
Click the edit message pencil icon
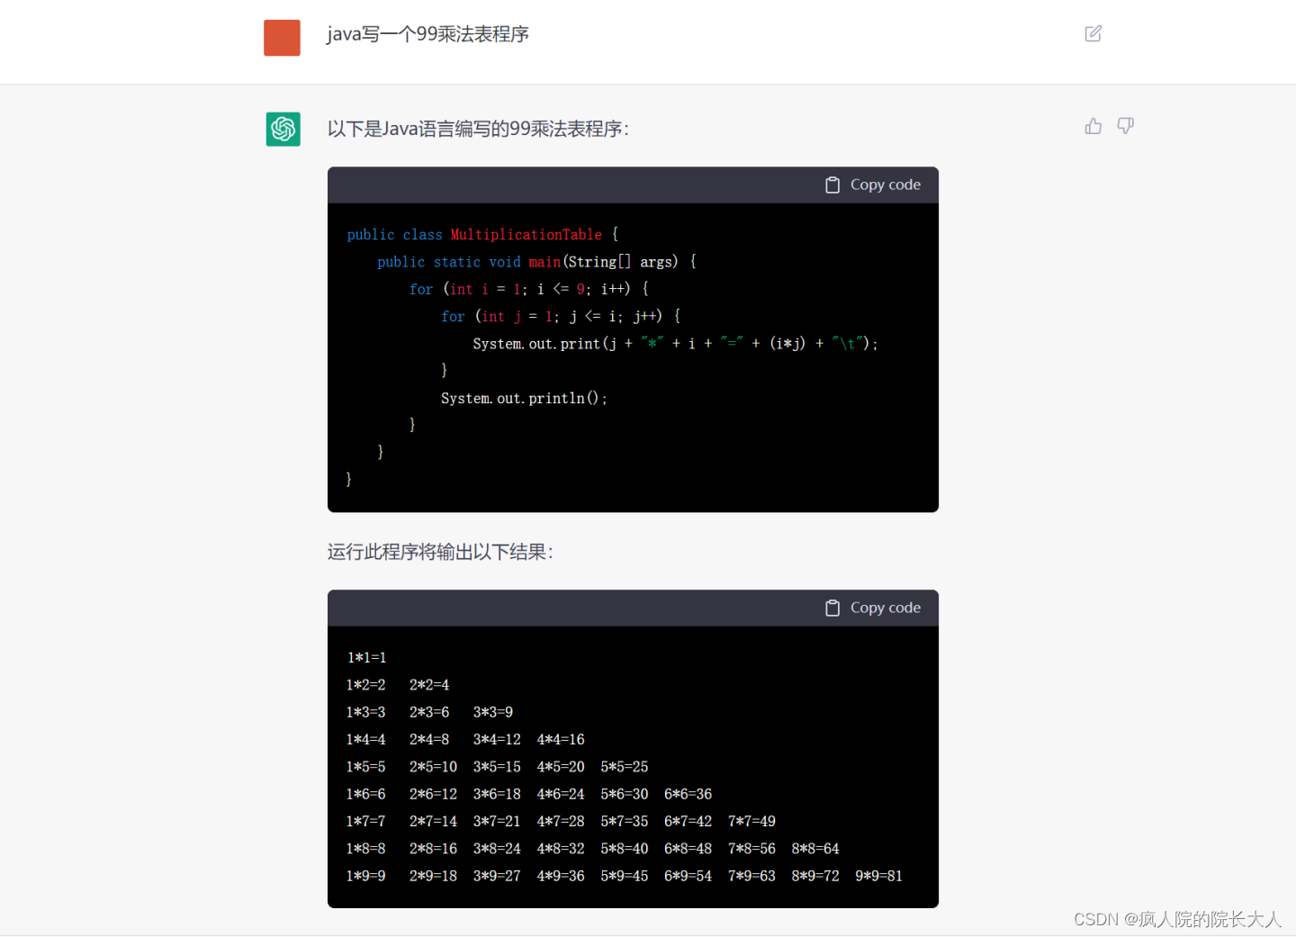pyautogui.click(x=1093, y=33)
